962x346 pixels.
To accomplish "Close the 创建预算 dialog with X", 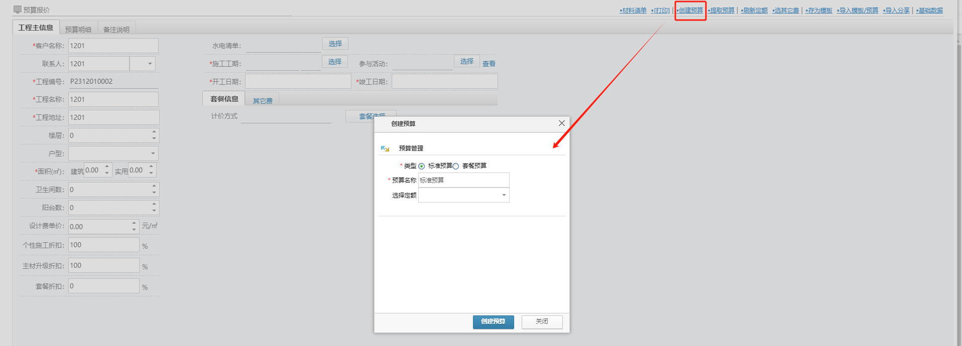I will (561, 123).
